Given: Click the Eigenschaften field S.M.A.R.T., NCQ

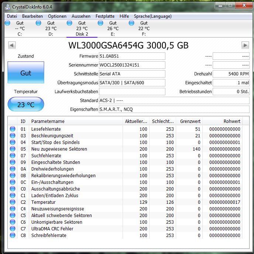Looking at the screenshot, I should tap(174, 109).
